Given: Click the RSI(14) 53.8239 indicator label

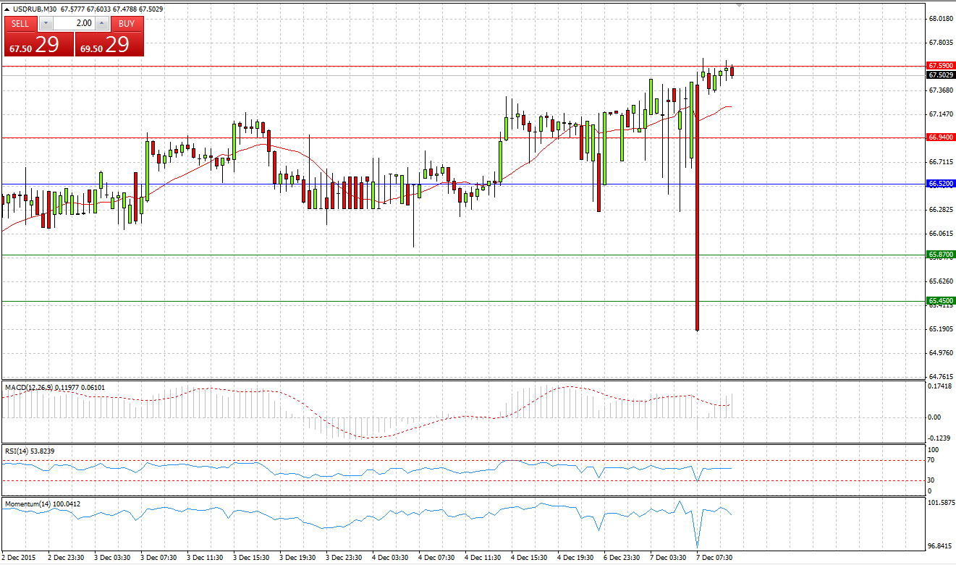Looking at the screenshot, I should [x=30, y=451].
